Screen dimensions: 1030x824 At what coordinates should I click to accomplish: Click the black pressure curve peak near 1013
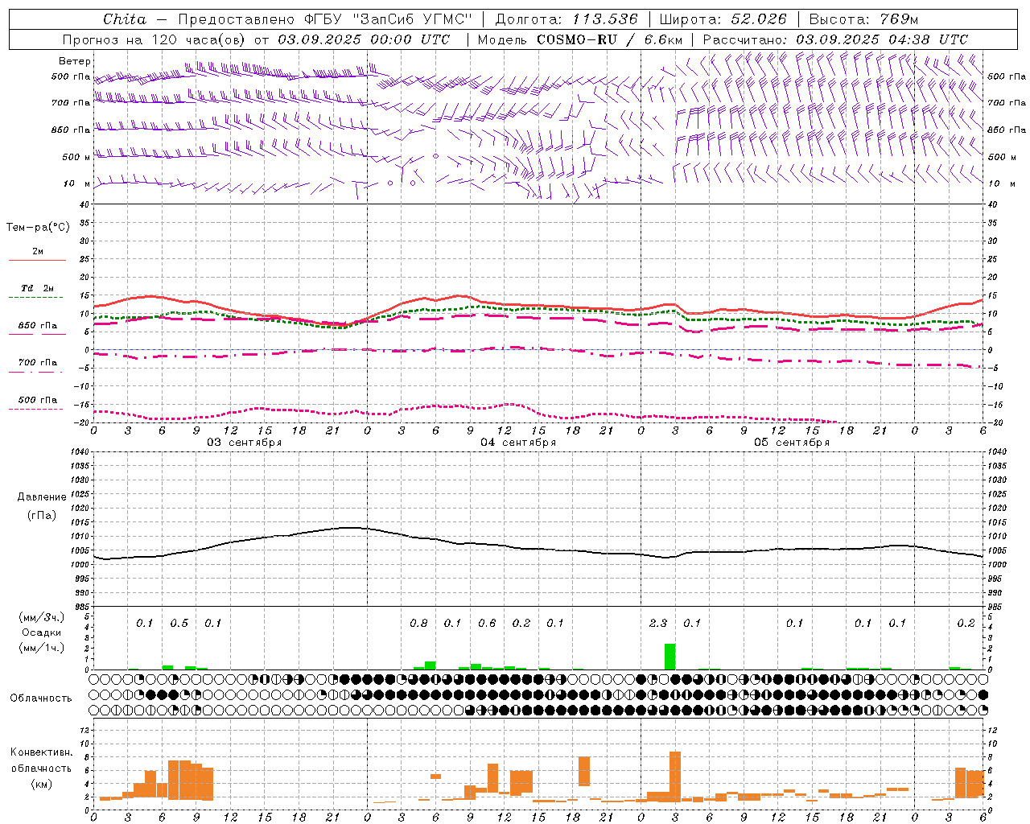(x=351, y=528)
